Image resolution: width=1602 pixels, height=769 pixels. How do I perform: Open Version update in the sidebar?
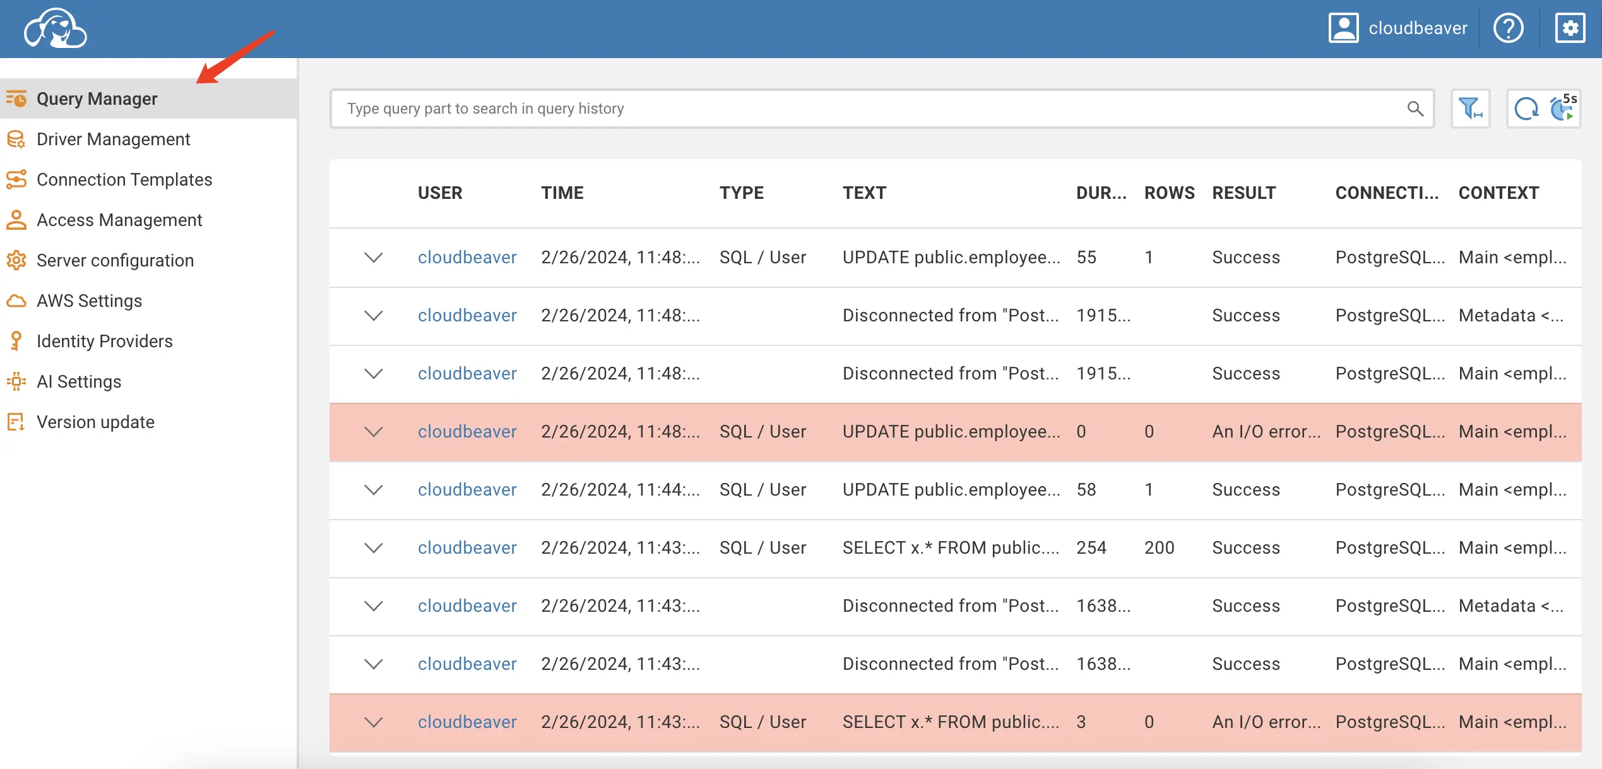click(95, 422)
